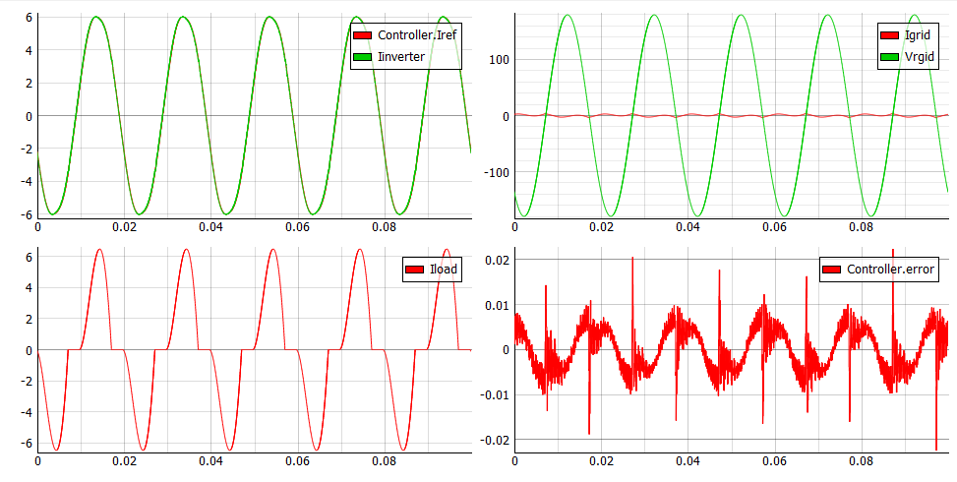
Task: Click the 0.08 x-axis tick in Controller.error plot
Action: (x=862, y=461)
